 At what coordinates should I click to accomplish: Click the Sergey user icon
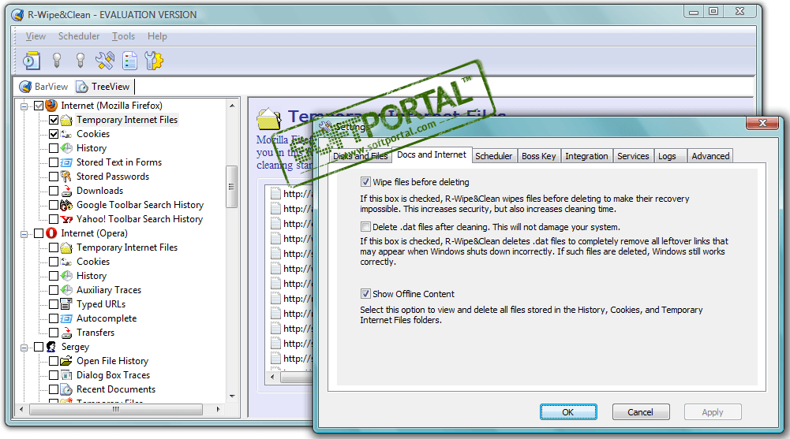point(51,347)
